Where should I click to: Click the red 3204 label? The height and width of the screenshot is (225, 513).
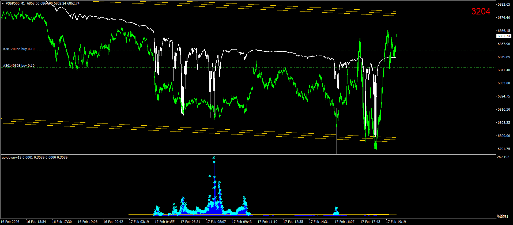[x=481, y=12]
